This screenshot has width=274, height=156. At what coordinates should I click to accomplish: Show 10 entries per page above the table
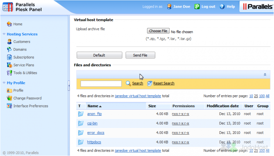tap(251, 96)
